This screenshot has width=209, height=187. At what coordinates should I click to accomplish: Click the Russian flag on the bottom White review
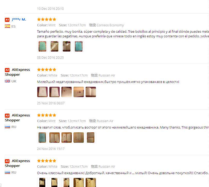coord(7,172)
